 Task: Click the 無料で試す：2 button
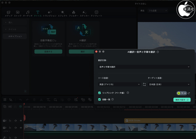182,100
